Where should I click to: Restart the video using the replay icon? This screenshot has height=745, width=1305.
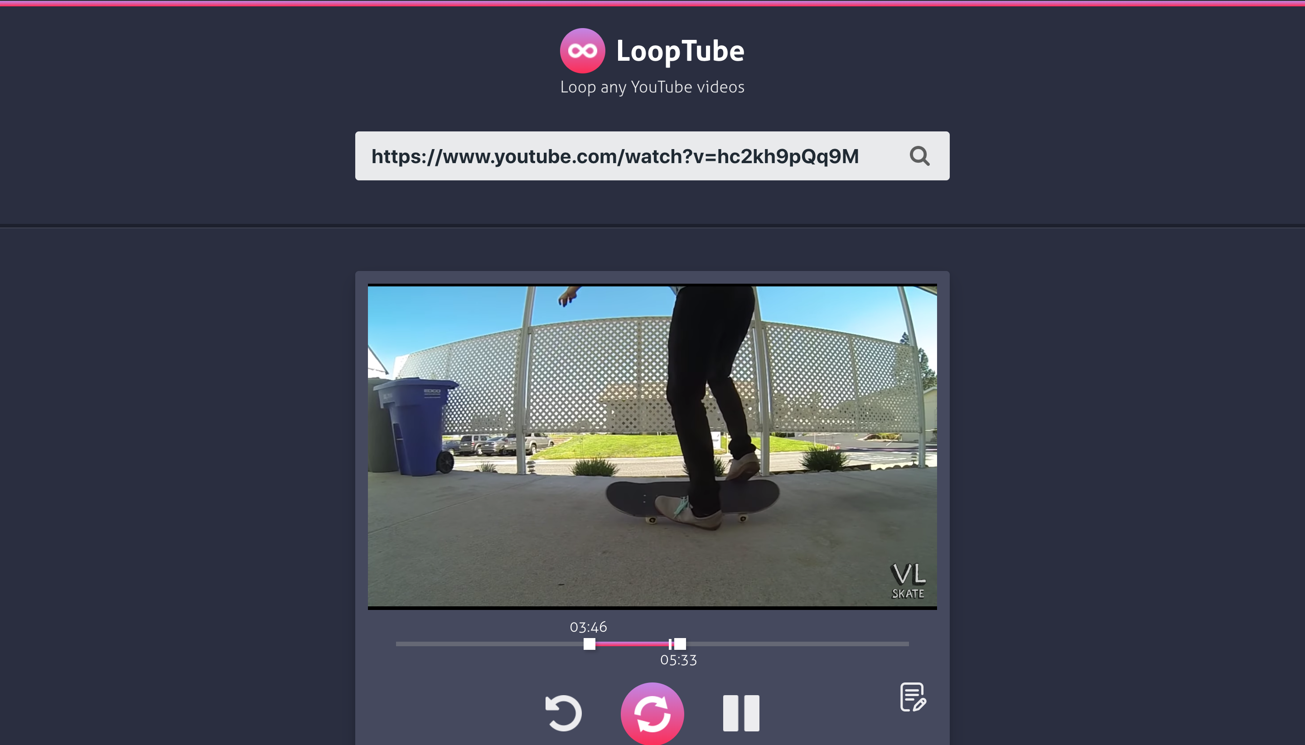(565, 712)
